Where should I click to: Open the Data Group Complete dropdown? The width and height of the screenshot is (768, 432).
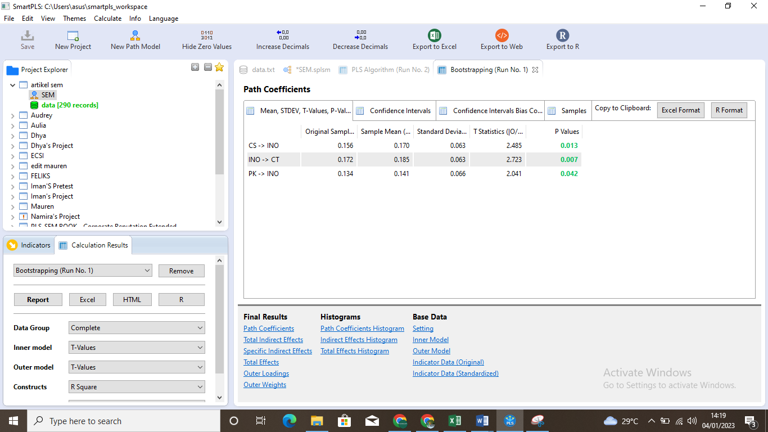[137, 328]
